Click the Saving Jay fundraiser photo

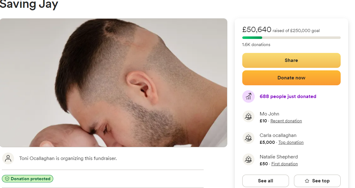click(x=113, y=82)
